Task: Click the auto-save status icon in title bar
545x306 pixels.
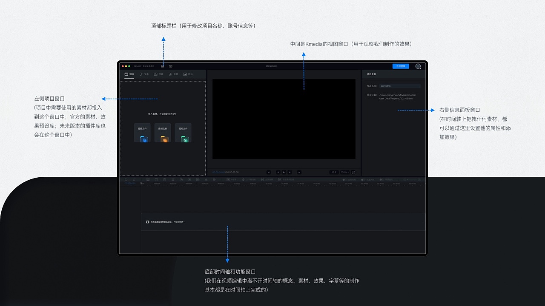Action: point(162,66)
